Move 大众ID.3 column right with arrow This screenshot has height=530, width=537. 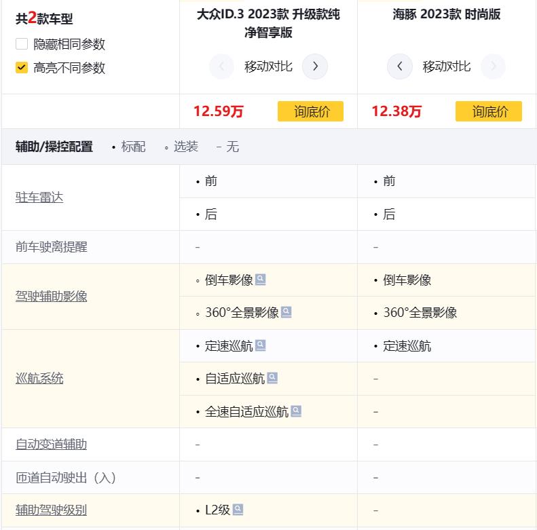click(x=315, y=67)
